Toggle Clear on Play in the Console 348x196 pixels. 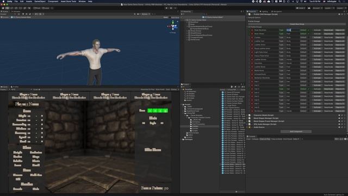[x=265, y=139]
